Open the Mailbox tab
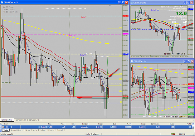The height and width of the screenshot is (136, 195). (x=43, y=130)
